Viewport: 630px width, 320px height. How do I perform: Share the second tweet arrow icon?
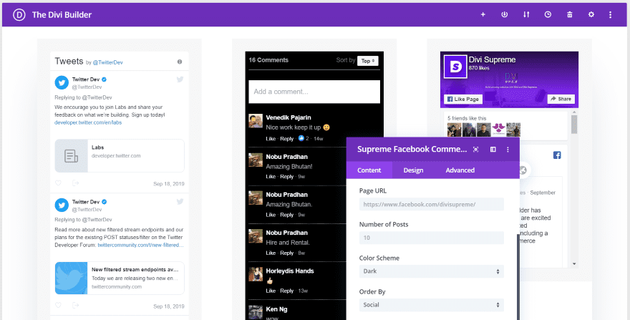(x=76, y=306)
